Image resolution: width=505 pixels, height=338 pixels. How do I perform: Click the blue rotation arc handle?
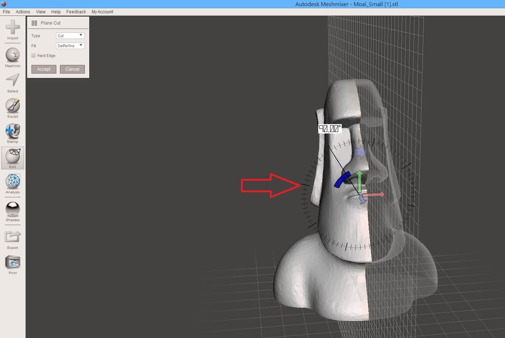pos(342,180)
